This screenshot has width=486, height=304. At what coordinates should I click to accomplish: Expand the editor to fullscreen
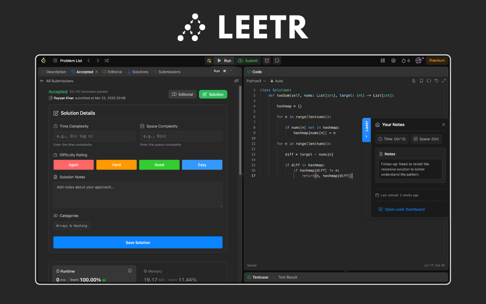tap(444, 81)
